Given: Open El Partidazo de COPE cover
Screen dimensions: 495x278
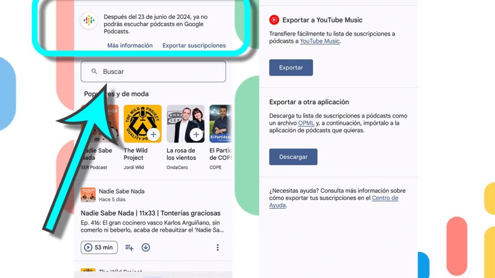Looking at the screenshot, I should click(x=220, y=124).
